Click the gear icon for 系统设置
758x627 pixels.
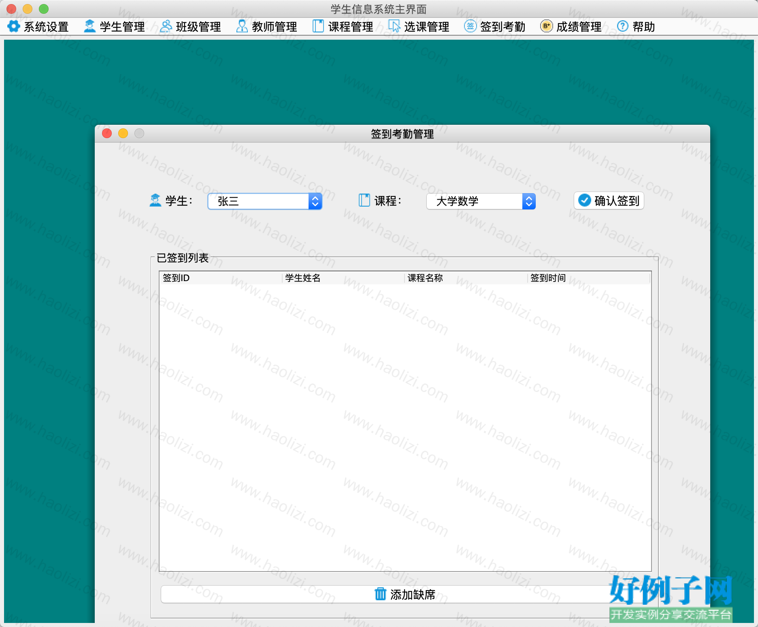point(14,26)
